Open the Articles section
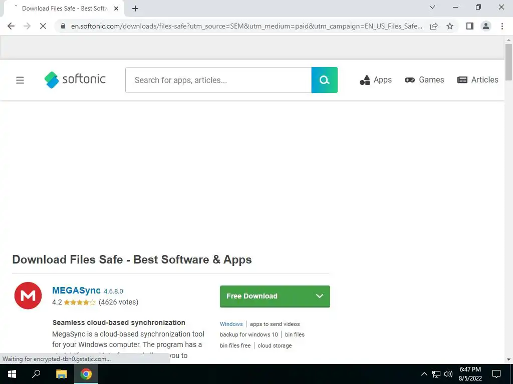513x384 pixels. coord(477,80)
